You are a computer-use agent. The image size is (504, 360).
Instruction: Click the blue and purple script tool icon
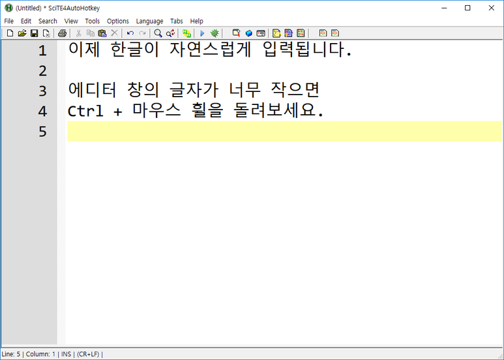coord(289,33)
